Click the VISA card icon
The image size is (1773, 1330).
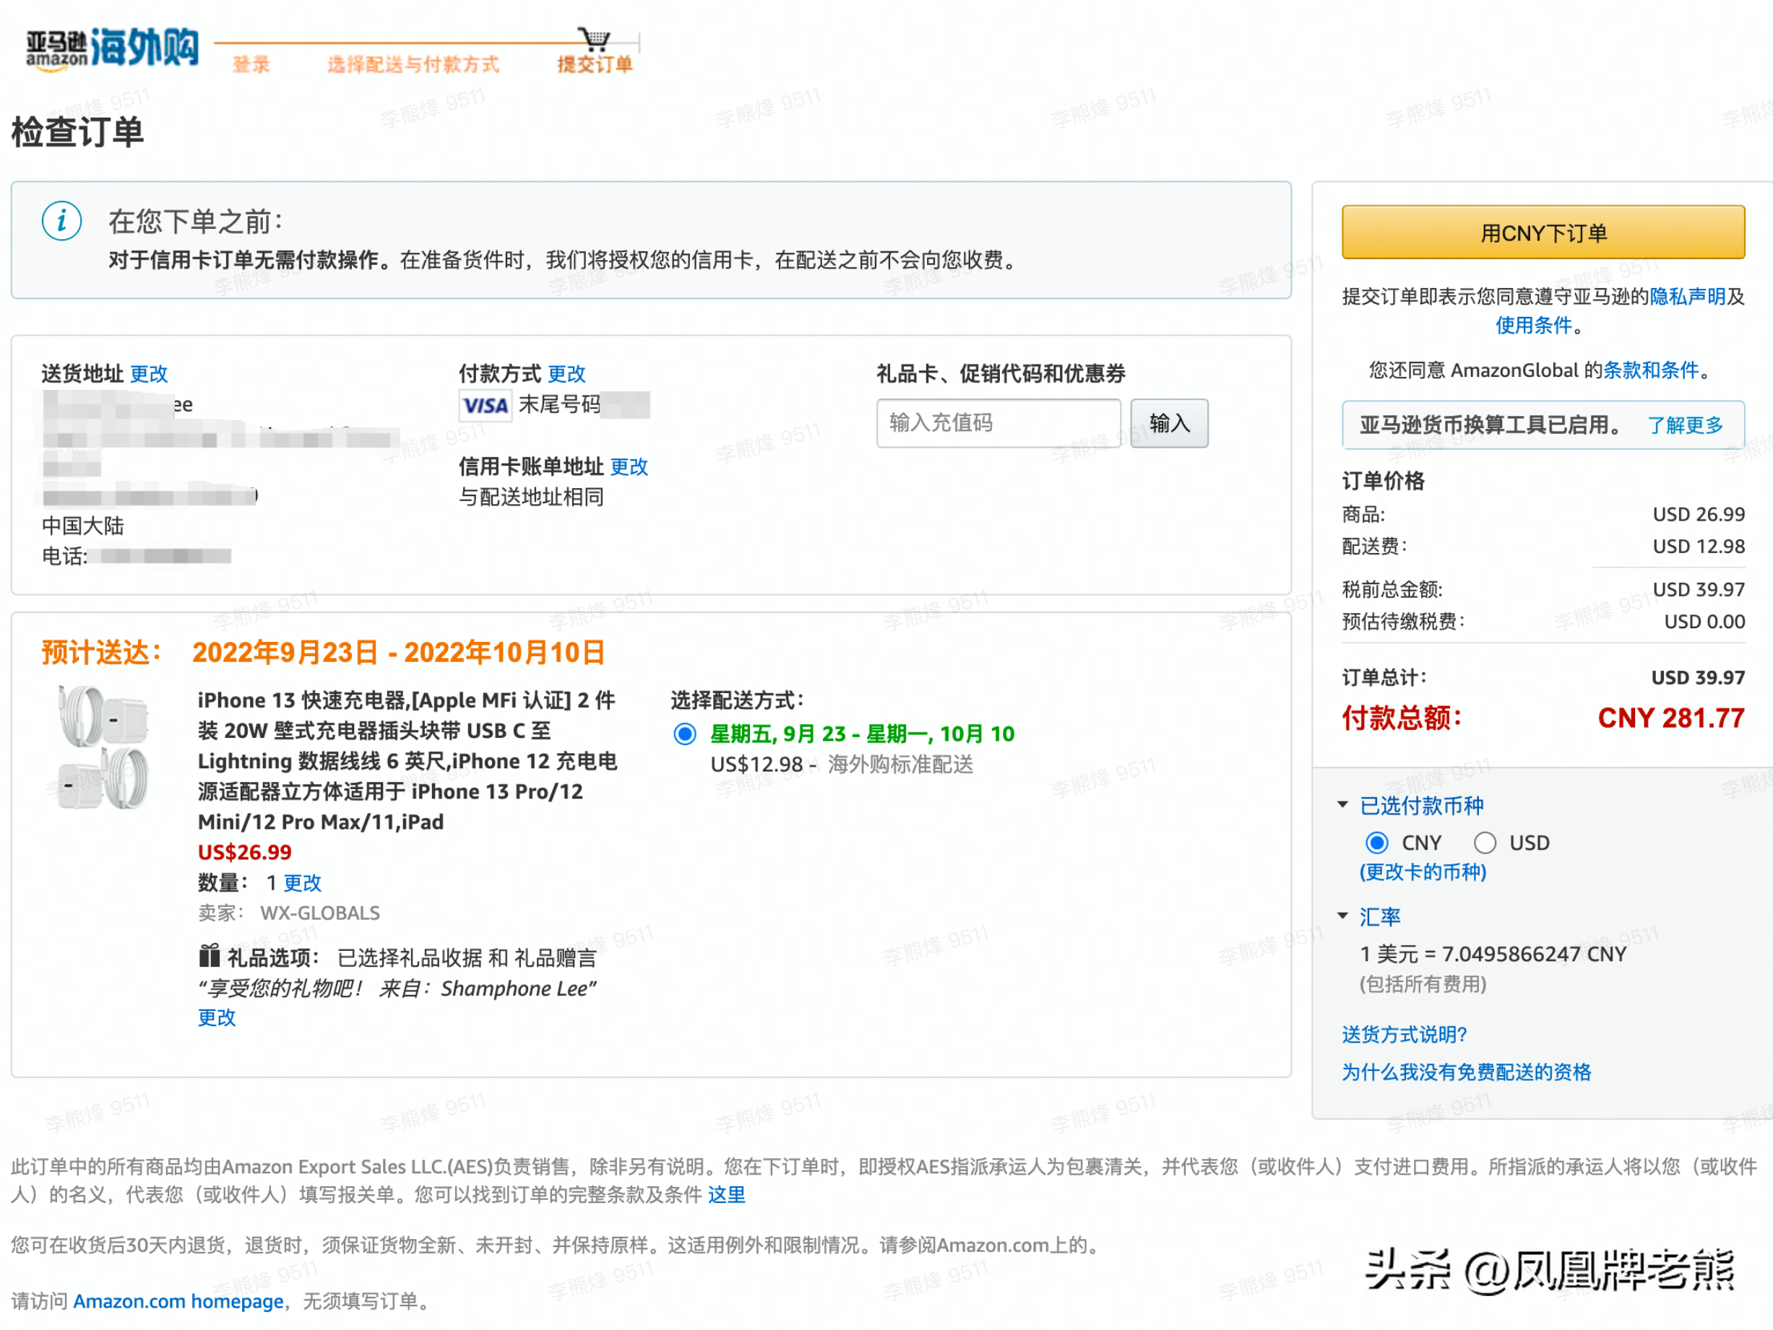485,405
